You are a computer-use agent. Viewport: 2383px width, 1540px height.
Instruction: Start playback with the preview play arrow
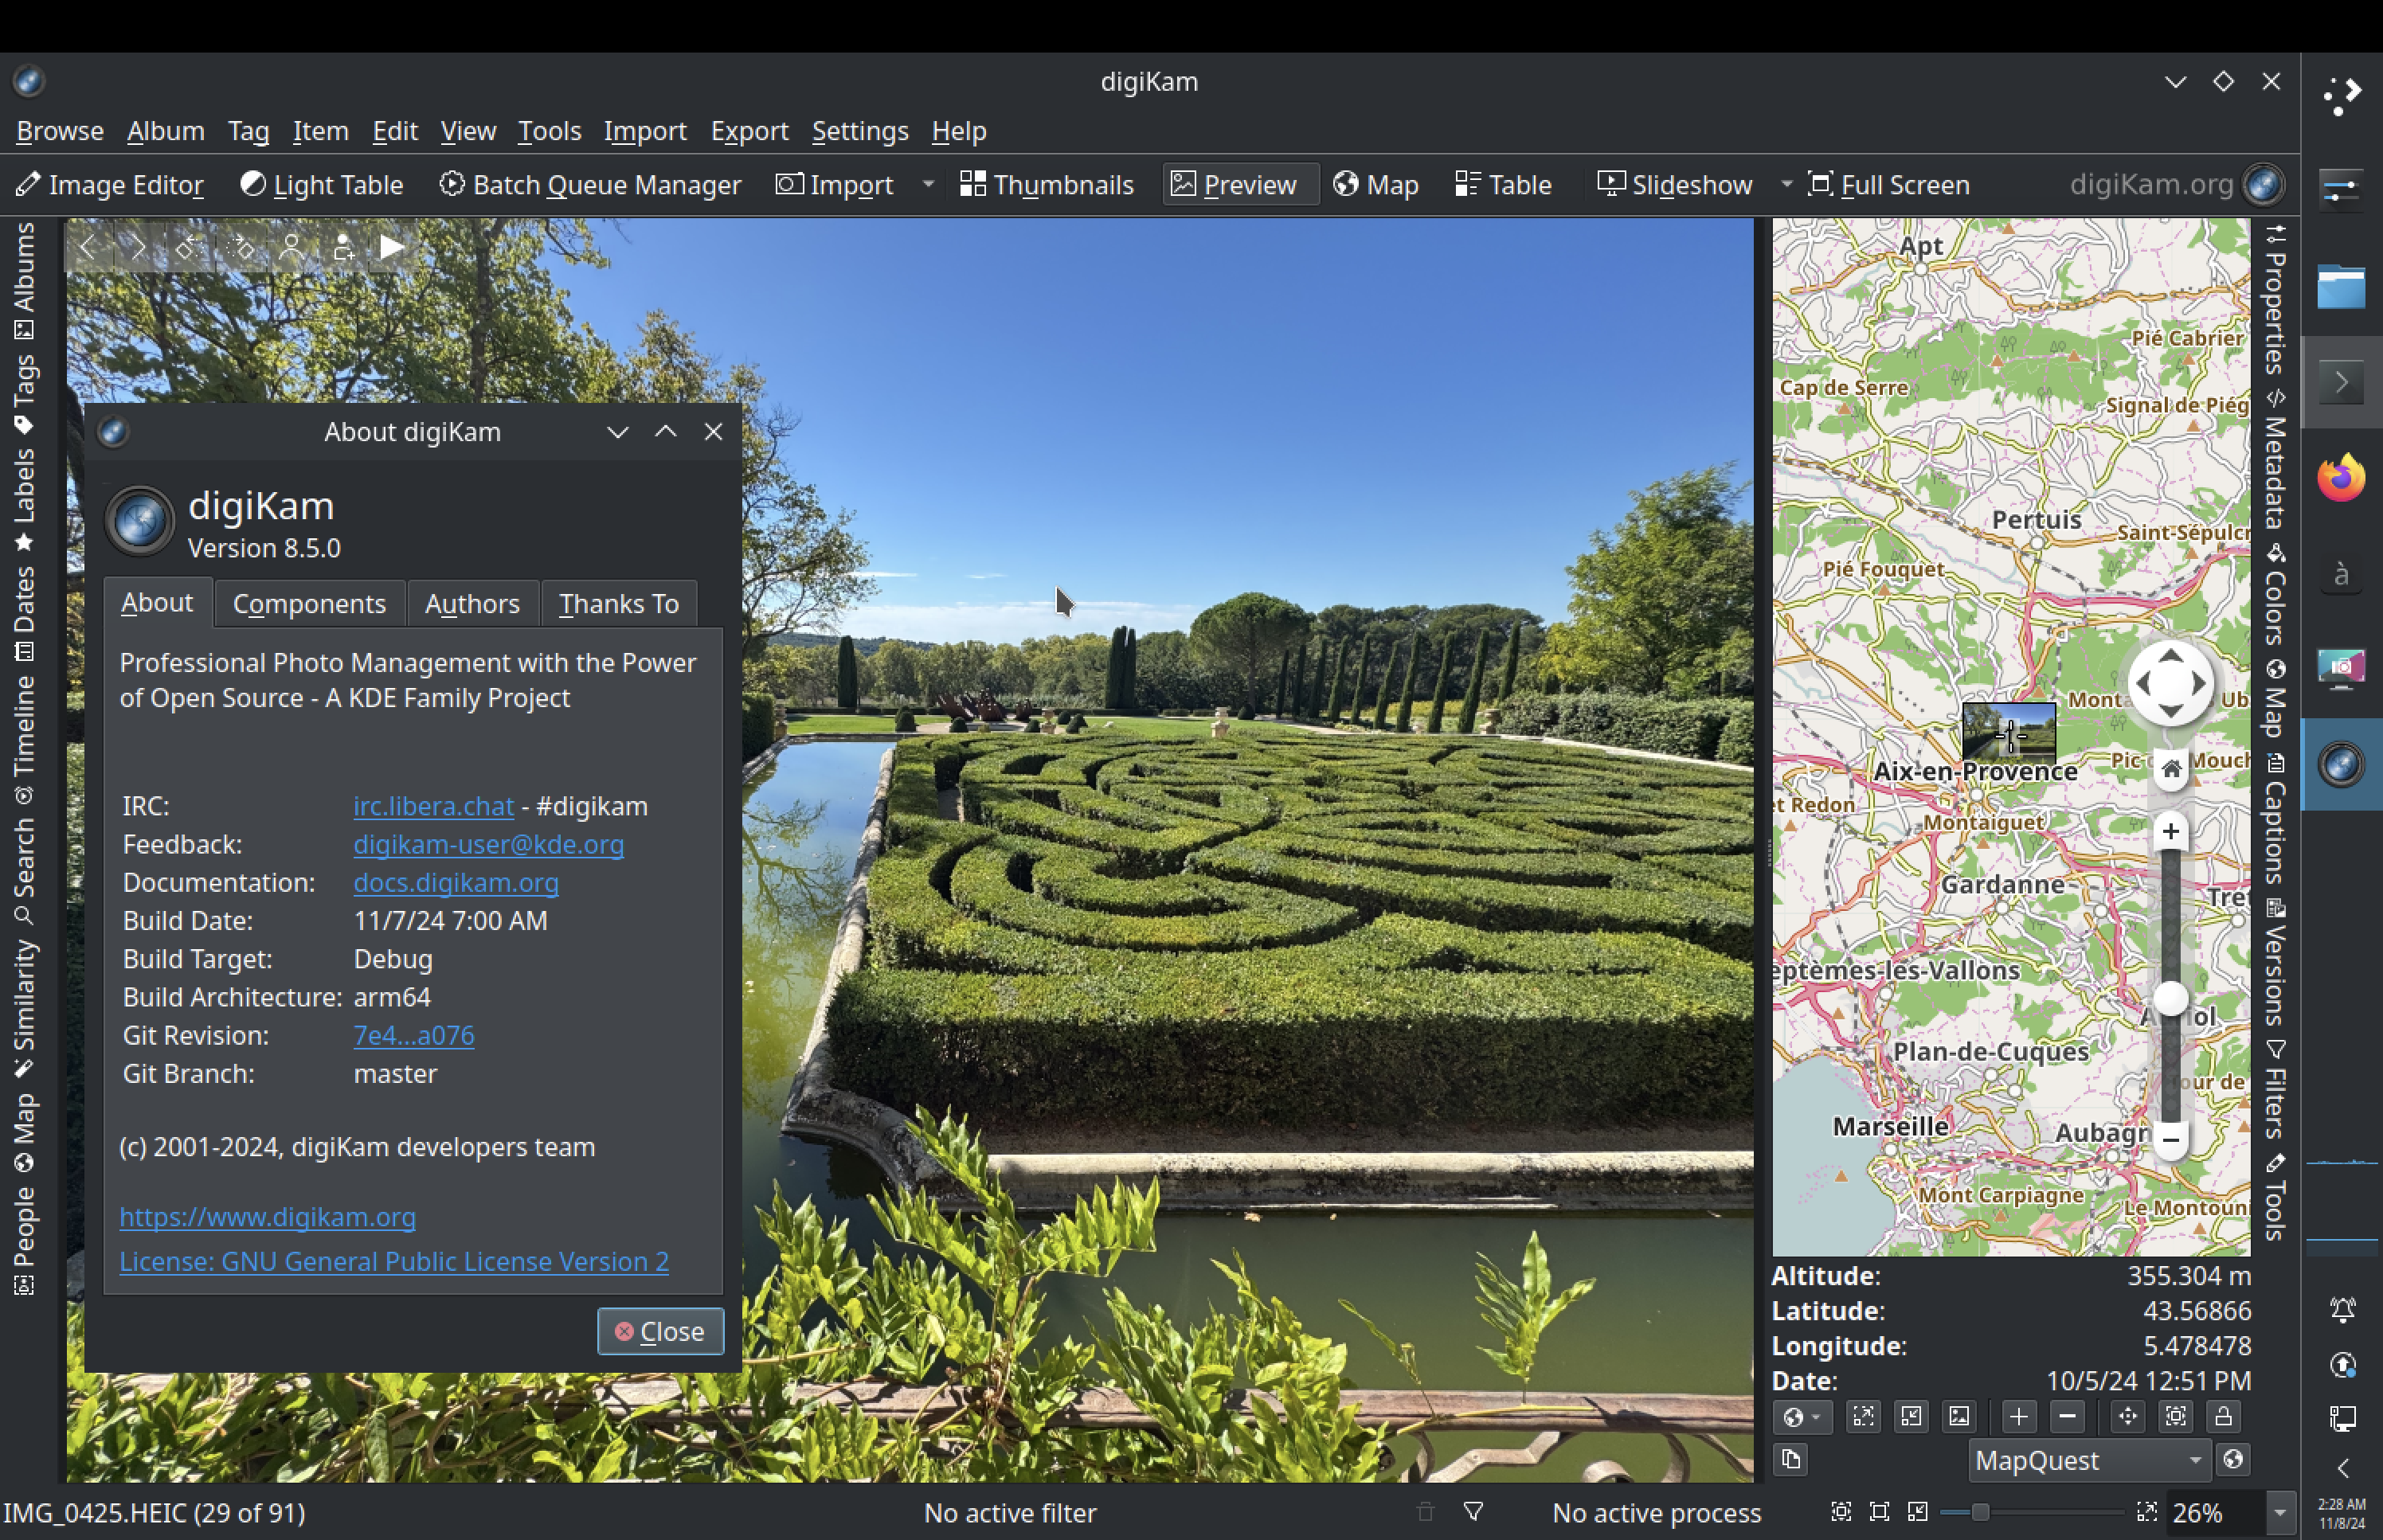click(391, 247)
